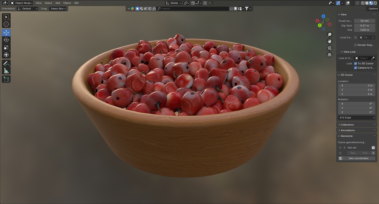Open the Global transform orientation dropdown
Screen dimensions: 379x204
tap(174, 3)
